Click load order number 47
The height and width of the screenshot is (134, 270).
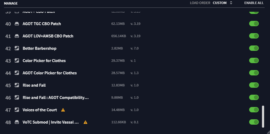pyautogui.click(x=8, y=110)
